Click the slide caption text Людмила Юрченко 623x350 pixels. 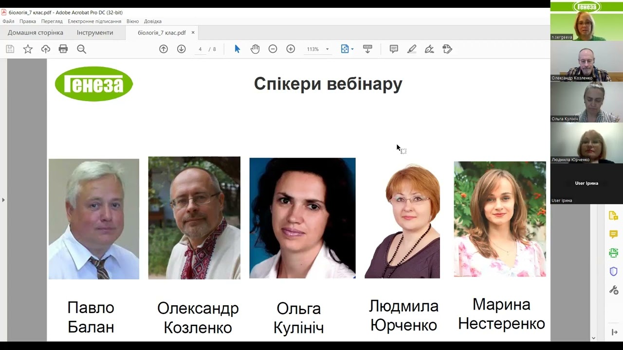[403, 315]
